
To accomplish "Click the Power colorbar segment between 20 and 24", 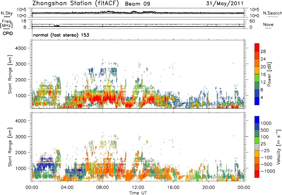I will [257, 63].
